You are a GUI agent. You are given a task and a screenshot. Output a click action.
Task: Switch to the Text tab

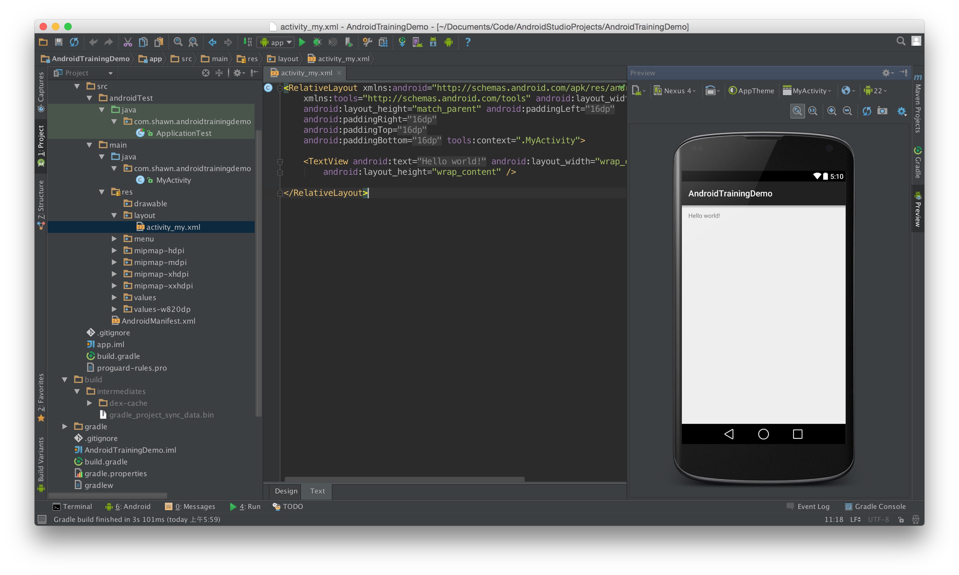point(318,491)
